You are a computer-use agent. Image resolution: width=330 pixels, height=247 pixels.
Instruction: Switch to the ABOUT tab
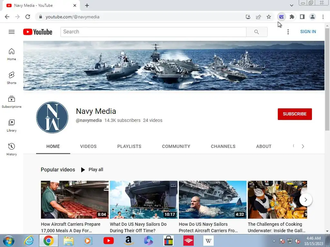click(x=264, y=146)
